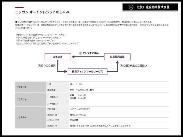The width and height of the screenshot is (183, 137).
Task: Click the 中古車：3〜60回 value
Action: pyautogui.click(x=78, y=98)
